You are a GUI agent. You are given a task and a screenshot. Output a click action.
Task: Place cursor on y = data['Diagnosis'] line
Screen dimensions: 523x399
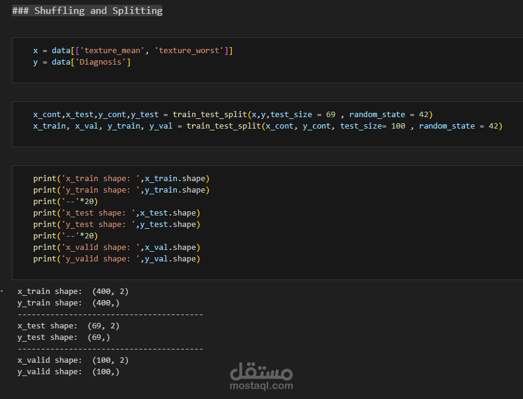coord(82,62)
